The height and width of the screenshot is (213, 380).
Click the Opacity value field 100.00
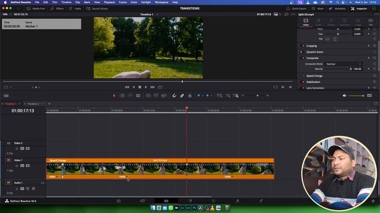(x=357, y=69)
